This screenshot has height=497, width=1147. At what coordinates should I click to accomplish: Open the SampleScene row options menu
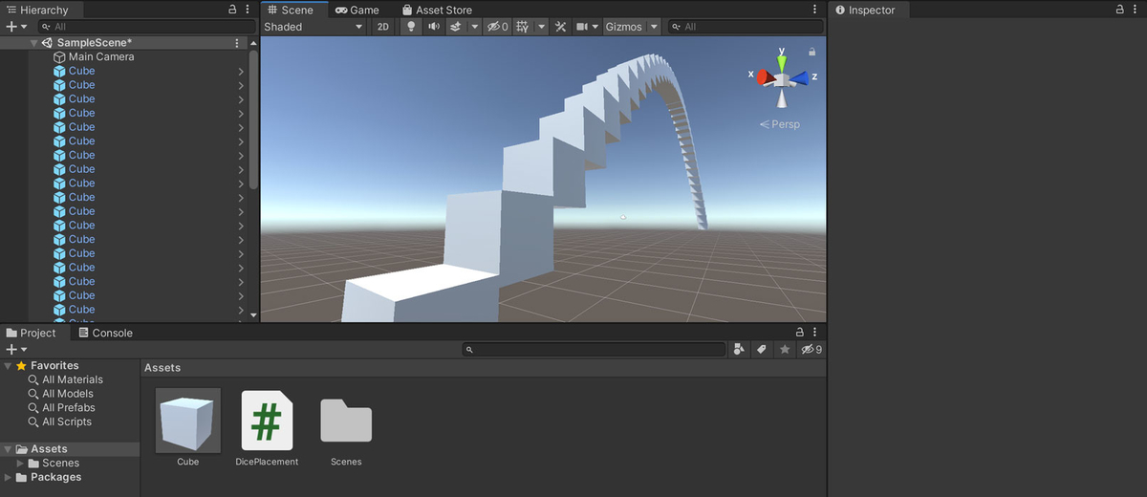pyautogui.click(x=237, y=43)
